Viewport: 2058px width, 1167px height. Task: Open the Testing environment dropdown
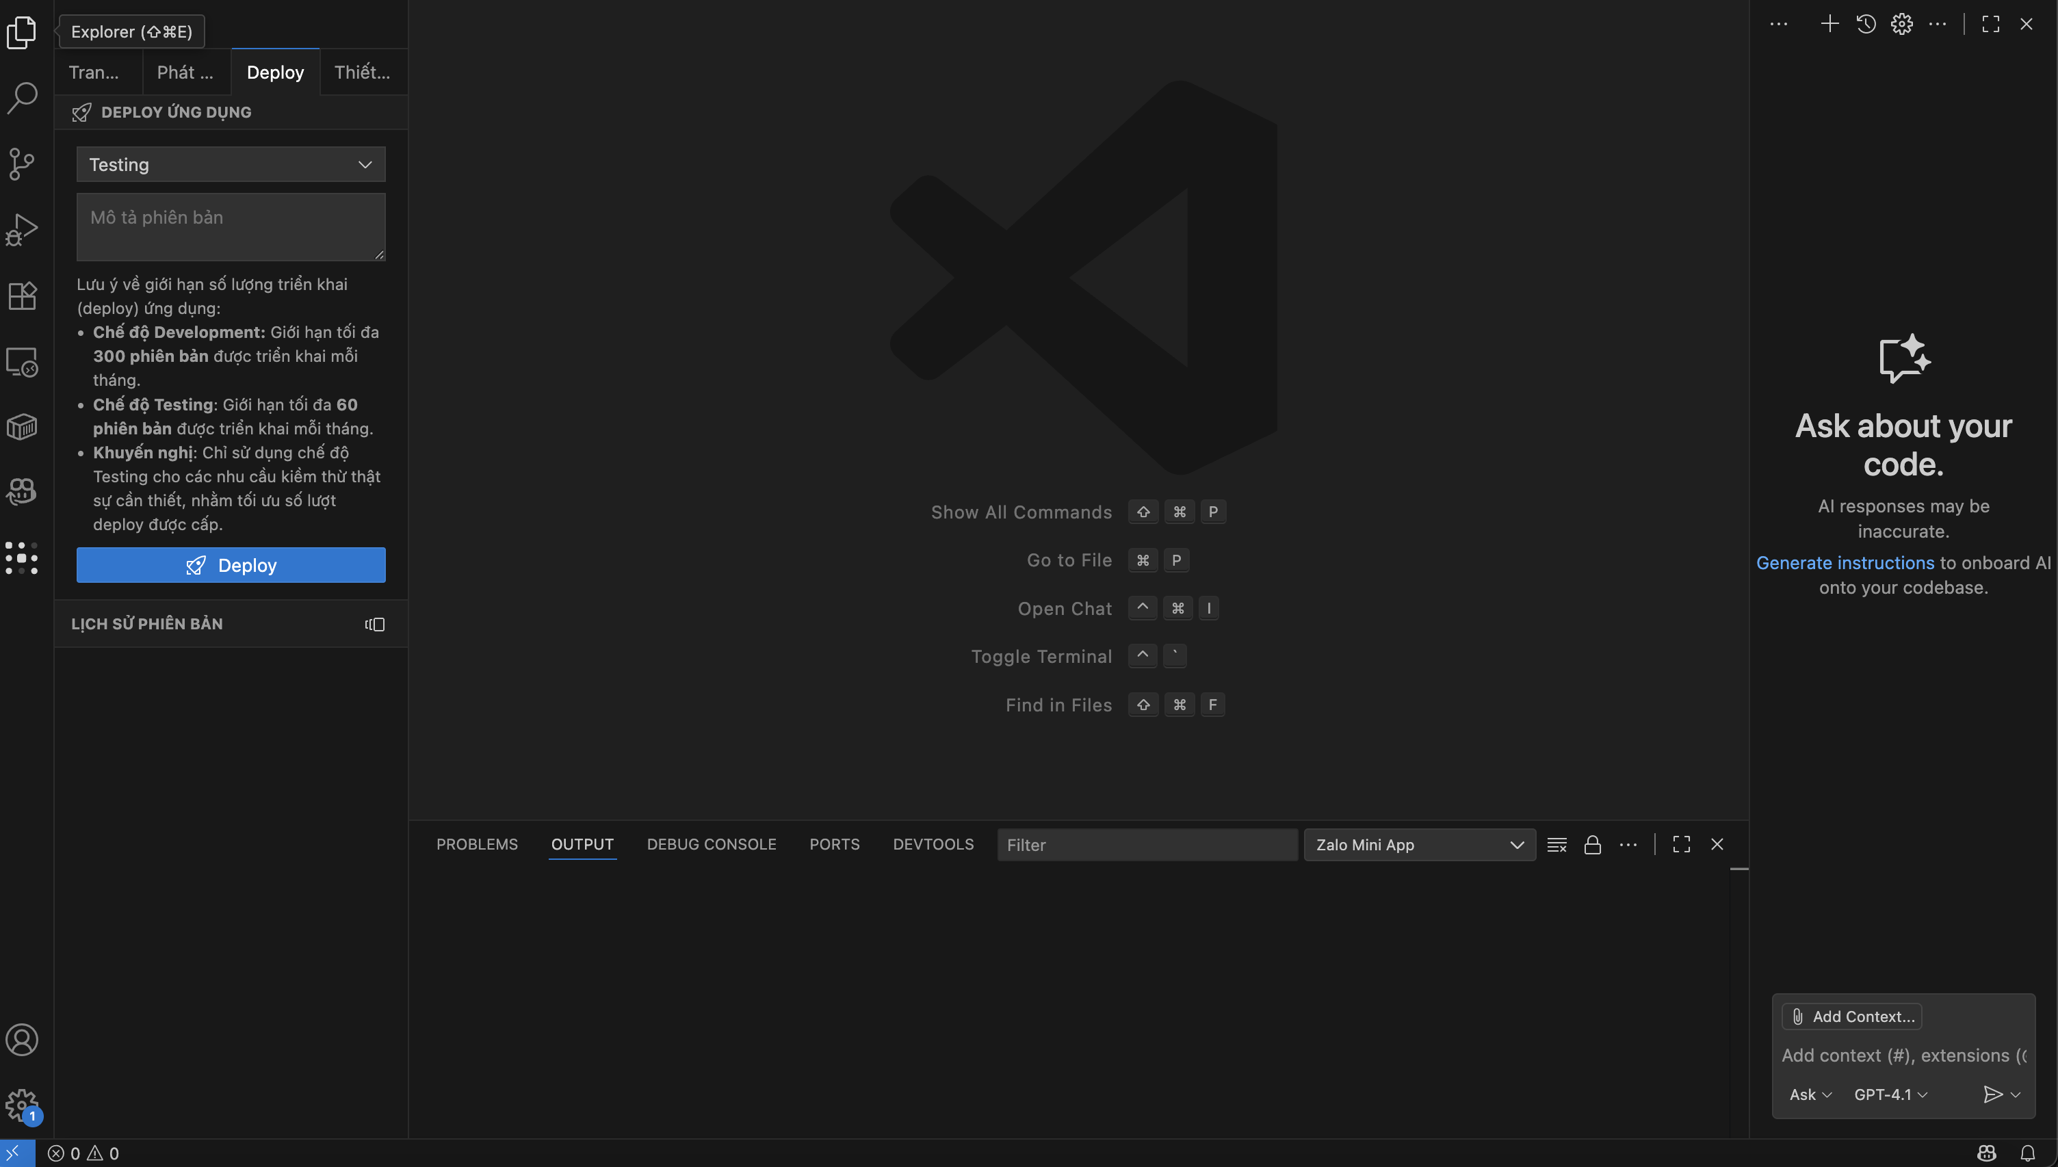tap(231, 164)
